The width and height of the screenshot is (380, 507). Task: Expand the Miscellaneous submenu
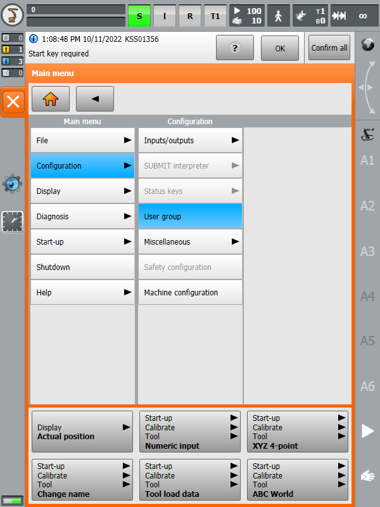pos(190,241)
